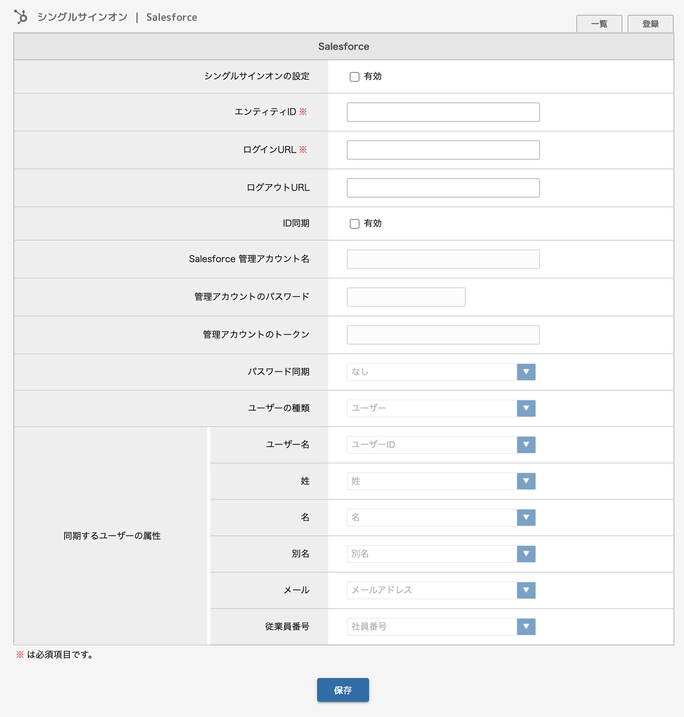Click the Salesforce 管理アカウント名 input field
Image resolution: width=684 pixels, height=717 pixels.
point(443,259)
